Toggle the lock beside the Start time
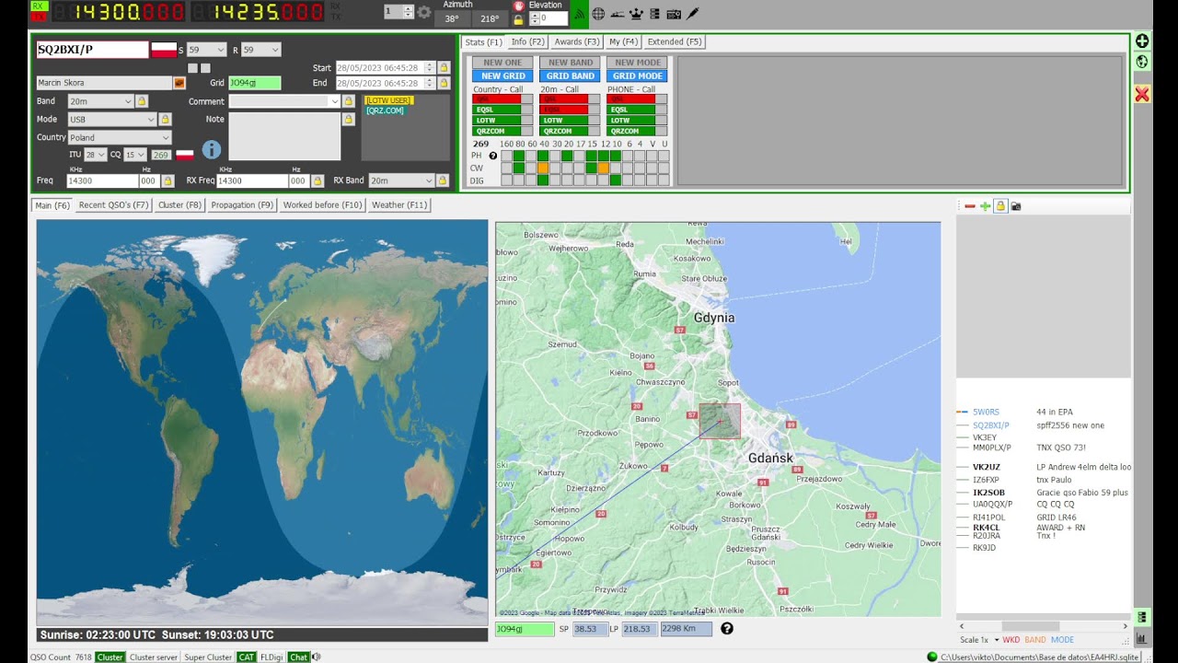 [x=444, y=67]
